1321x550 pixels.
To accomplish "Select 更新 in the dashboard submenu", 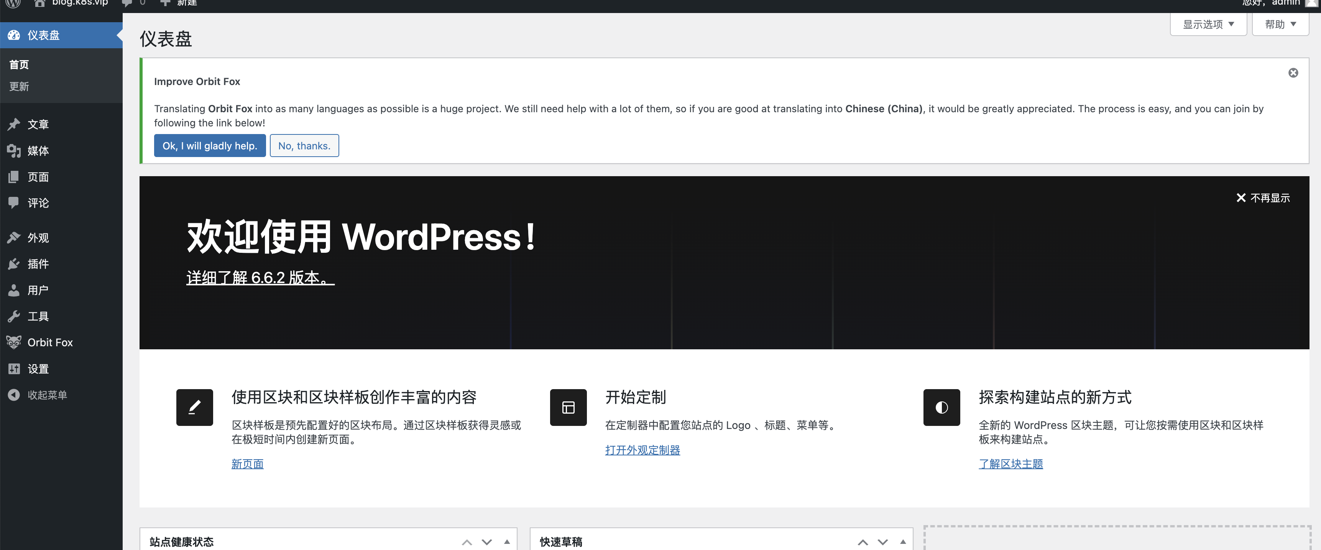I will pos(19,87).
